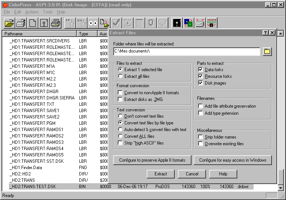Sort by the Type column header
This screenshot has height=200, width=286.
[x=87, y=34]
